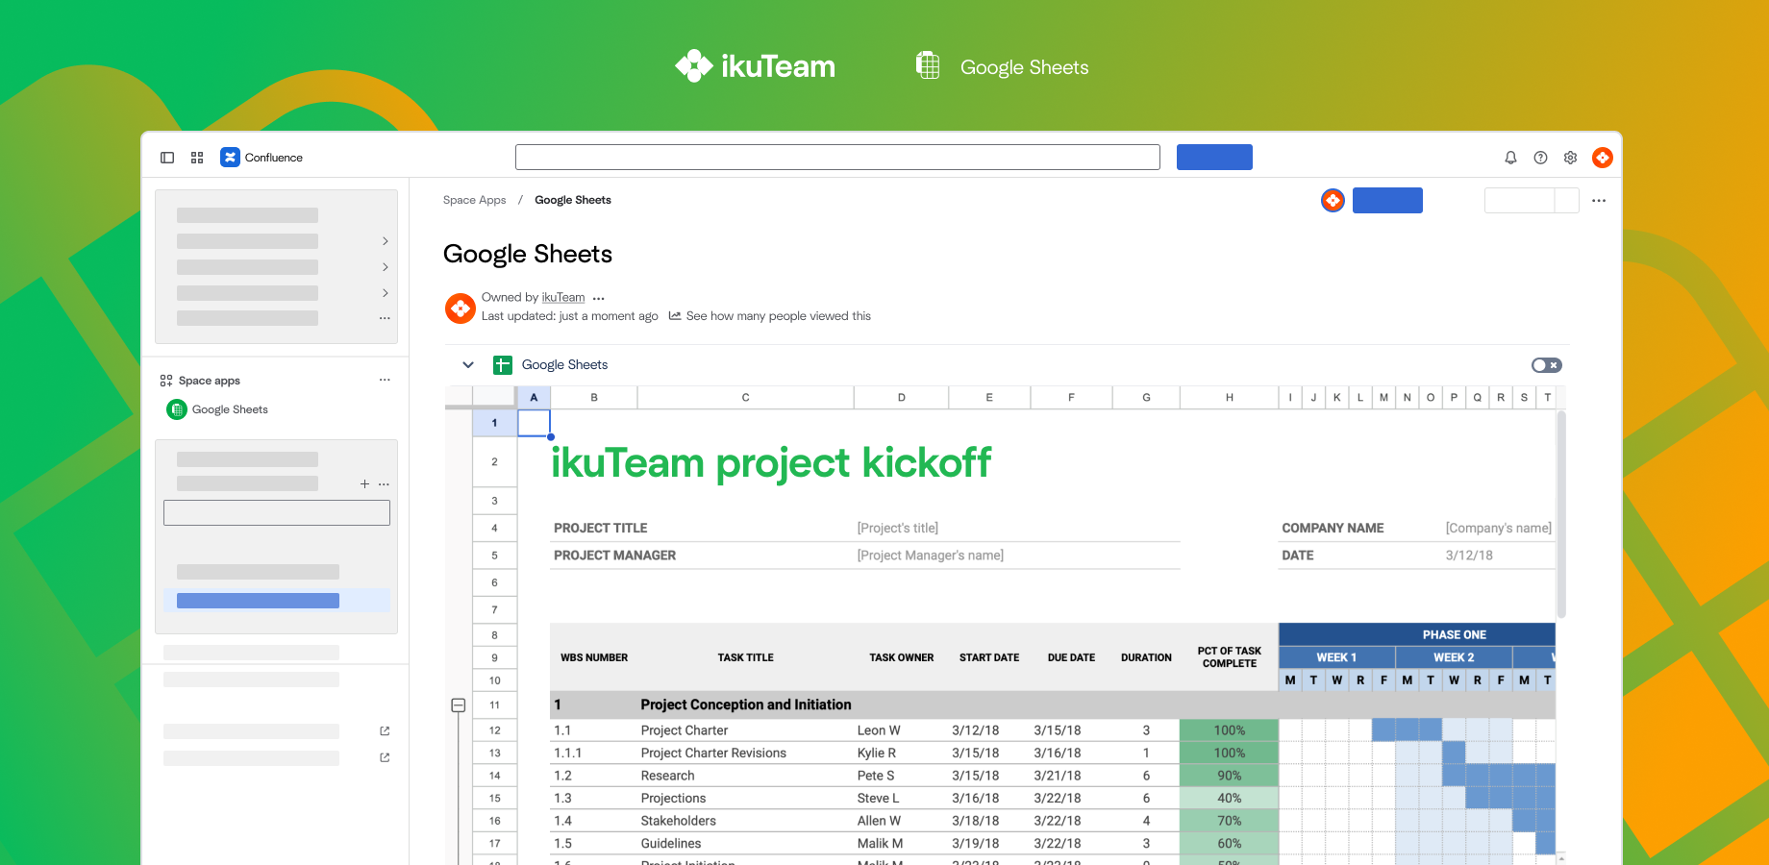Open the help question mark icon

coord(1540,157)
